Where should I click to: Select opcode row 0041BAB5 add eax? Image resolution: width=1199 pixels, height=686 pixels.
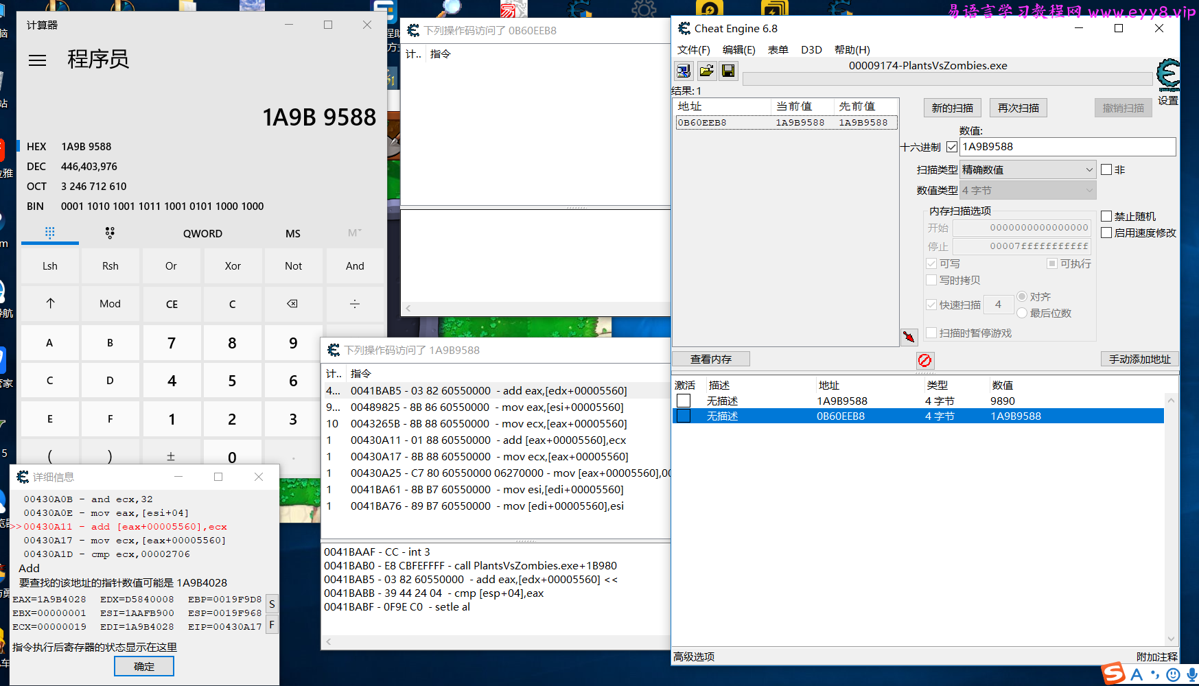click(496, 390)
